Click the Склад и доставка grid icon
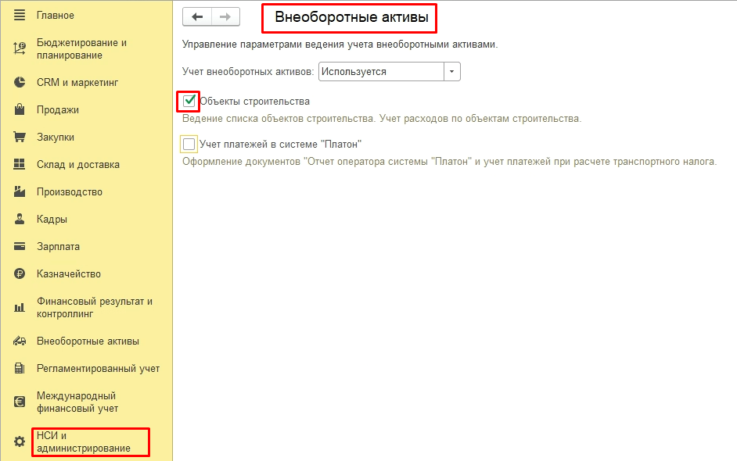This screenshot has width=737, height=461. 20,164
